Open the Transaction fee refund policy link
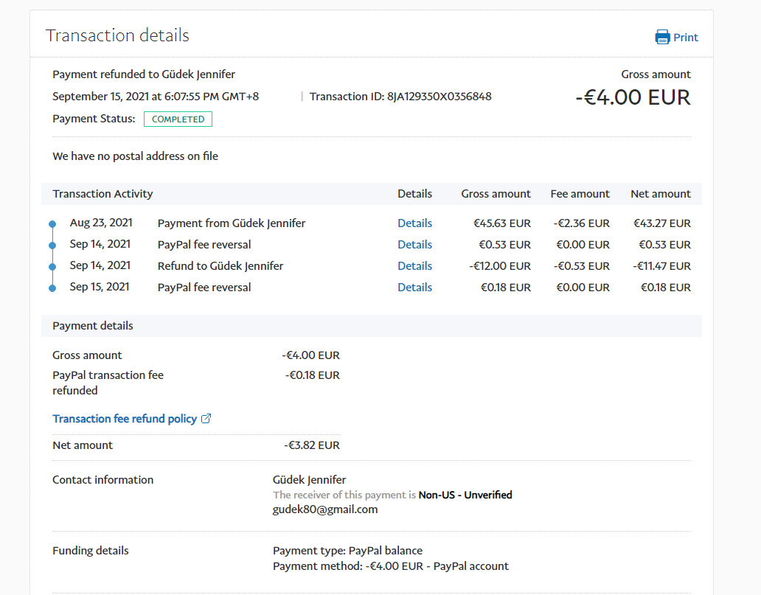This screenshot has height=595, width=761. [x=125, y=419]
